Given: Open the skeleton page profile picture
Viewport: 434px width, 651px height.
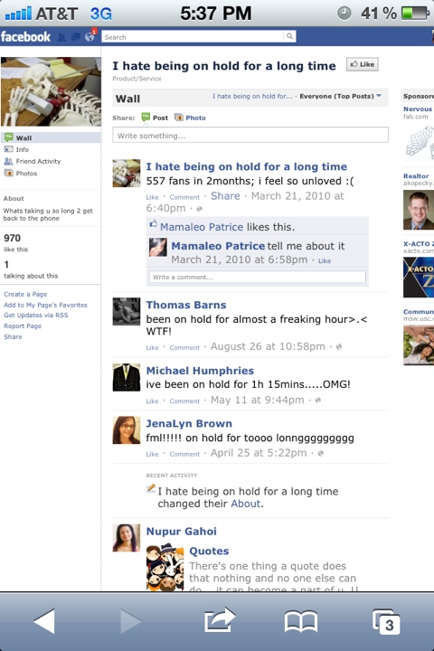Looking at the screenshot, I should 51,91.
